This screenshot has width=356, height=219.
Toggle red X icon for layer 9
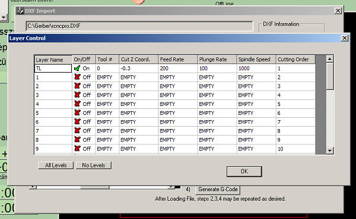click(77, 149)
